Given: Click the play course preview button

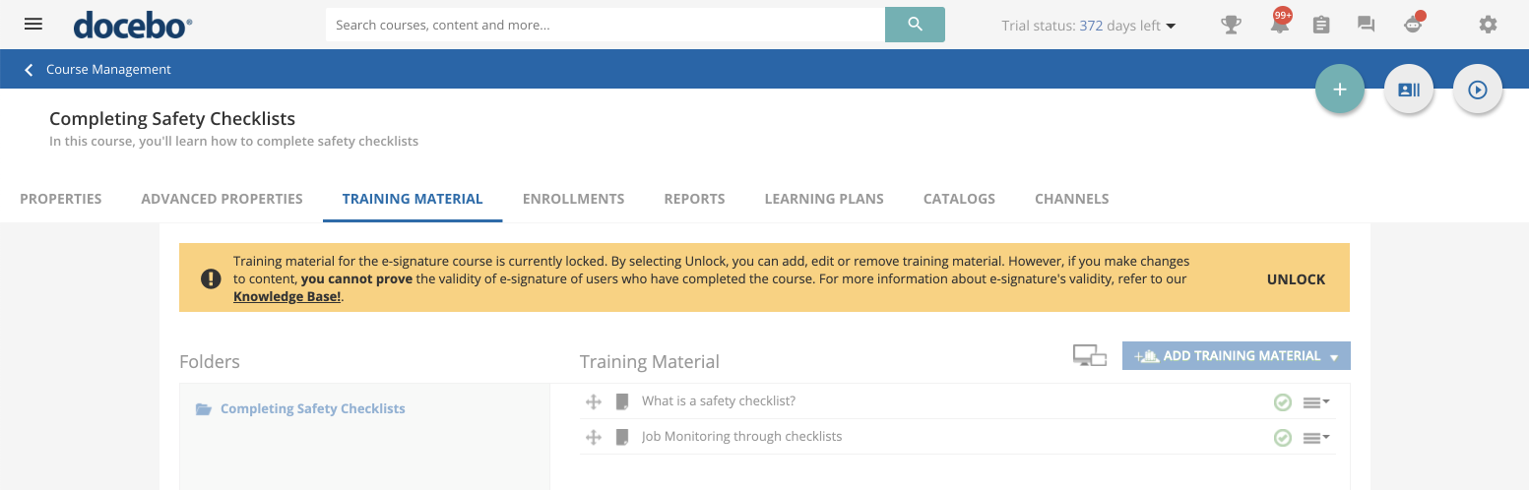Looking at the screenshot, I should [x=1477, y=90].
